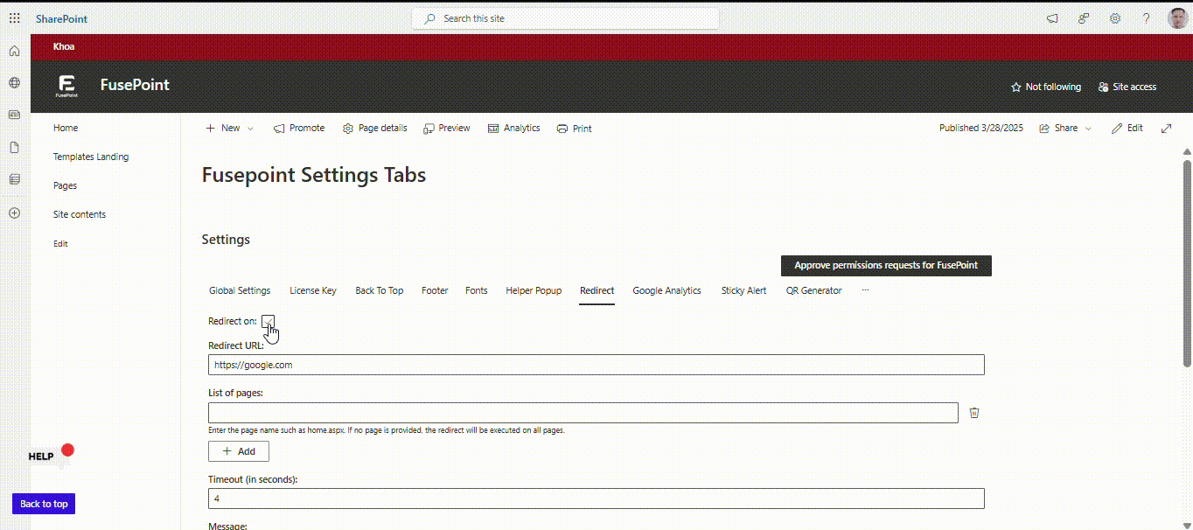Click the create plus icon in left rail
The height and width of the screenshot is (530, 1193).
point(14,213)
